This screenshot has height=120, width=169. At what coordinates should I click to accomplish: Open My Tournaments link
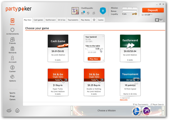[141, 104]
